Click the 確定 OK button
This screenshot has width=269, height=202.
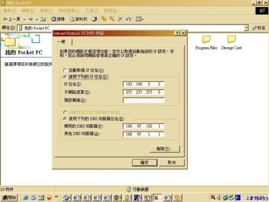(x=145, y=162)
